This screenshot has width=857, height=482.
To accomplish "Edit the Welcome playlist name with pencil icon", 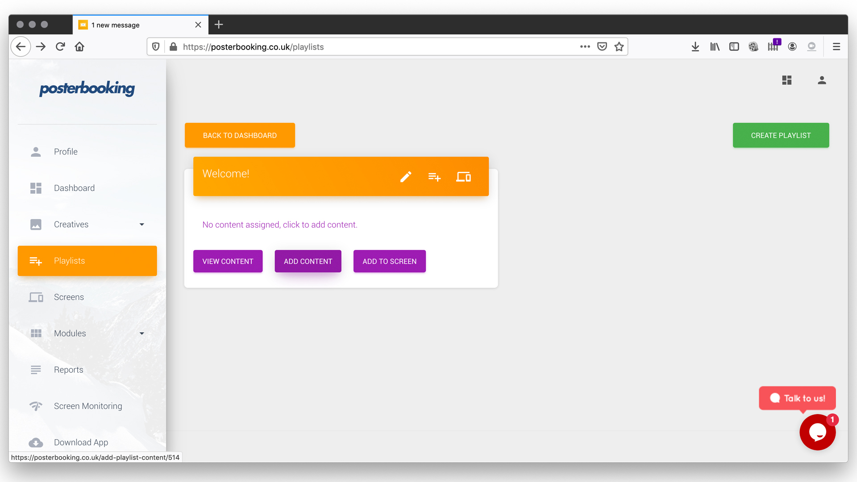I will click(406, 177).
